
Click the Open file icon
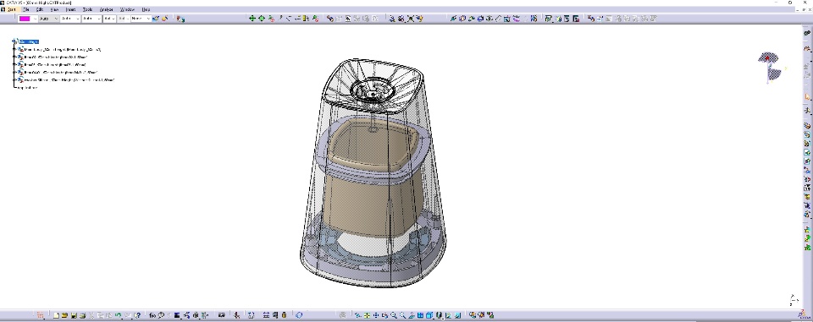click(x=65, y=314)
